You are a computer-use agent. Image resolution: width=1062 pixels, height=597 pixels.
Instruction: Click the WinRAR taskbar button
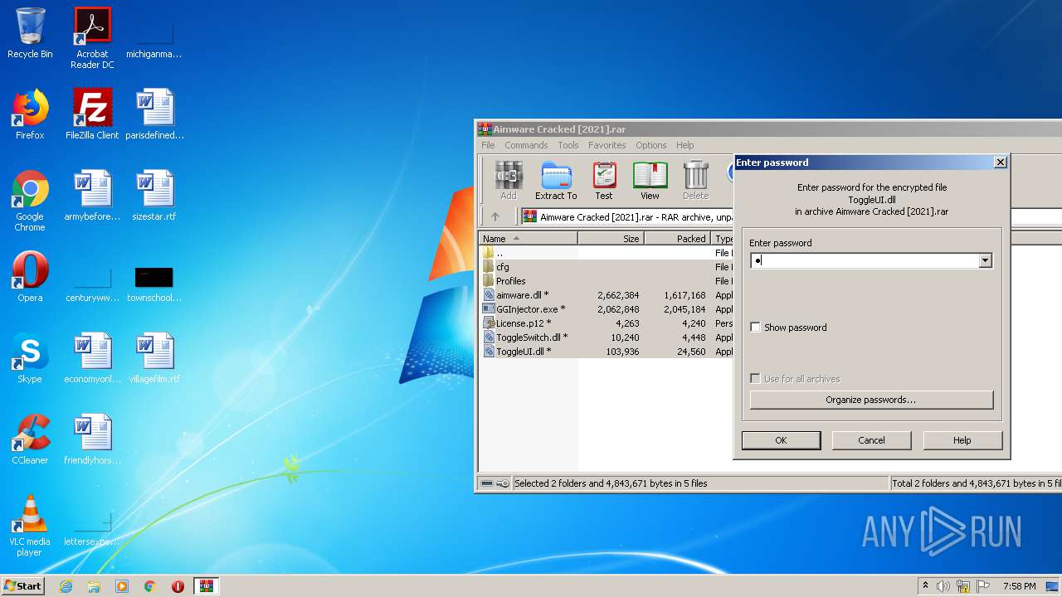pyautogui.click(x=207, y=586)
